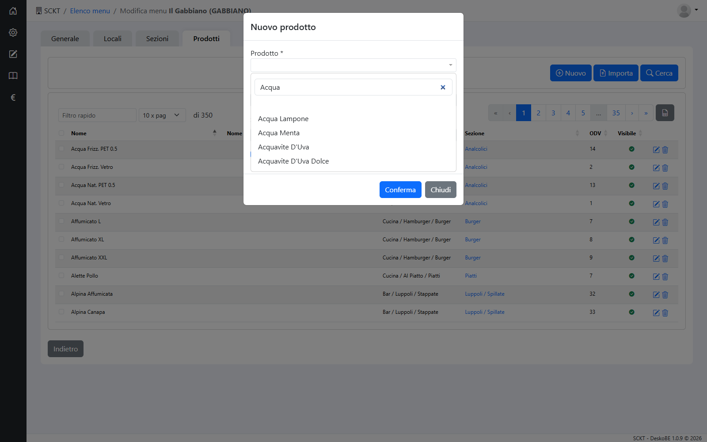Open the book icon in sidebar
Image resolution: width=707 pixels, height=442 pixels.
[x=13, y=76]
